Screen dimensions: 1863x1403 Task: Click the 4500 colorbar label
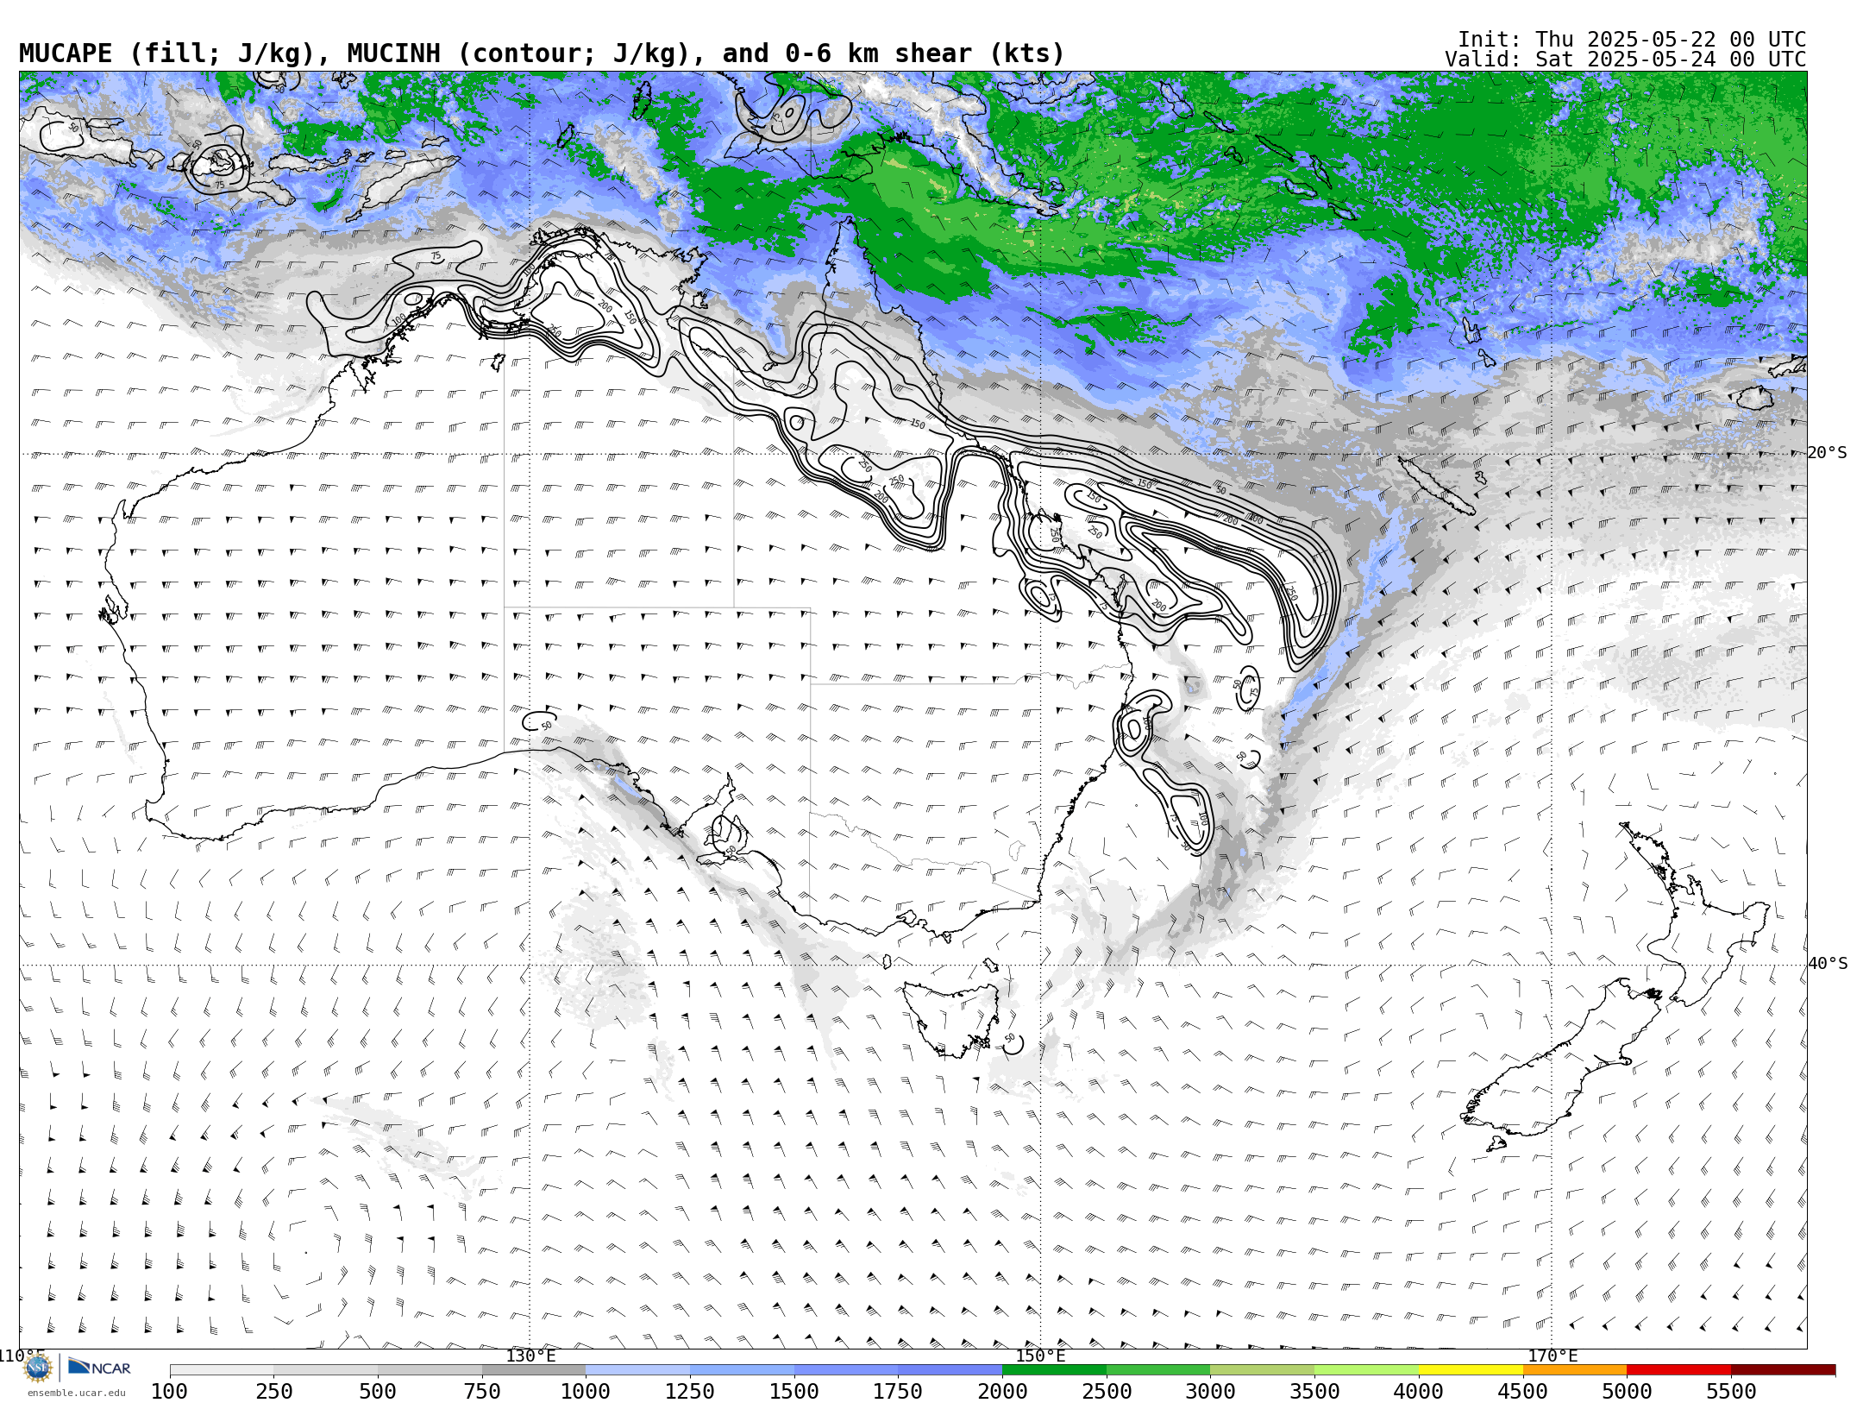[1522, 1391]
